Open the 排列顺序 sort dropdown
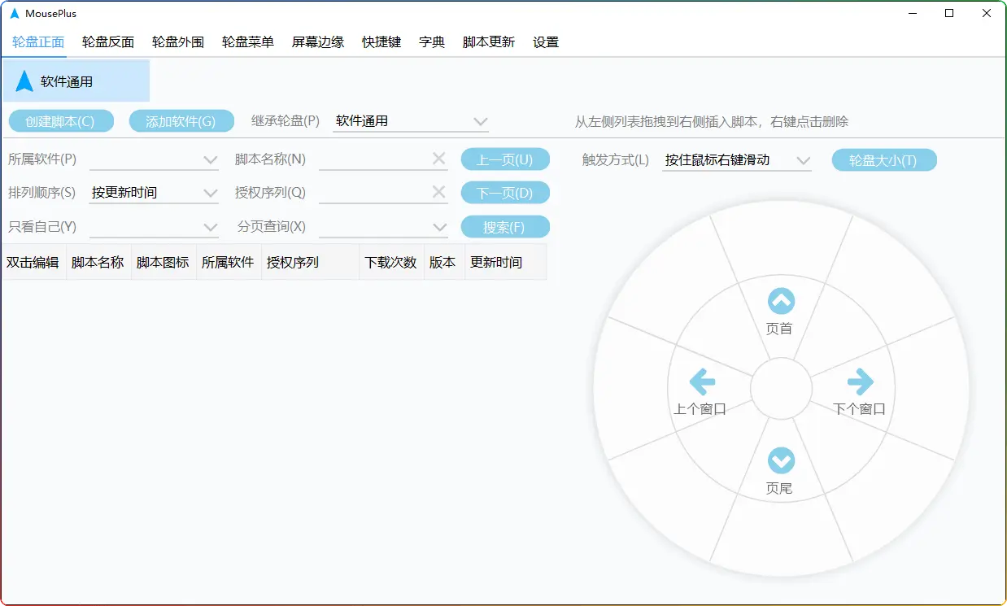This screenshot has width=1007, height=606. (210, 193)
